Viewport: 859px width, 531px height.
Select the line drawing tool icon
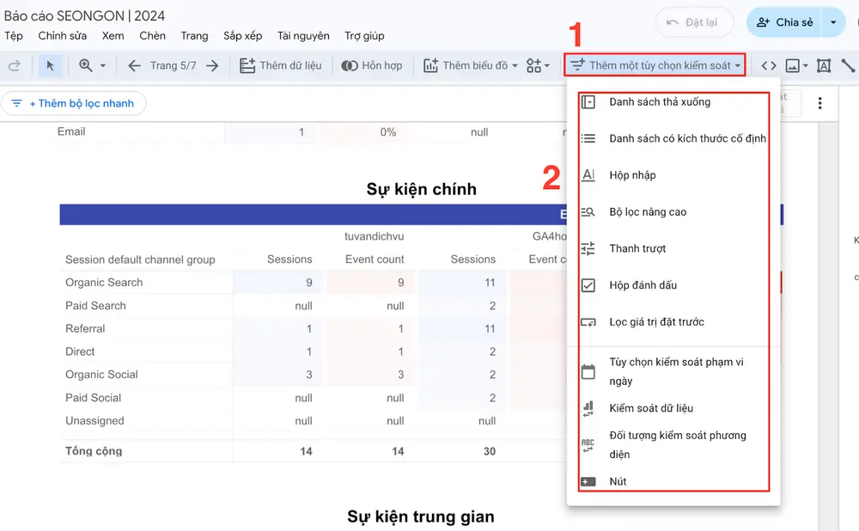[848, 66]
